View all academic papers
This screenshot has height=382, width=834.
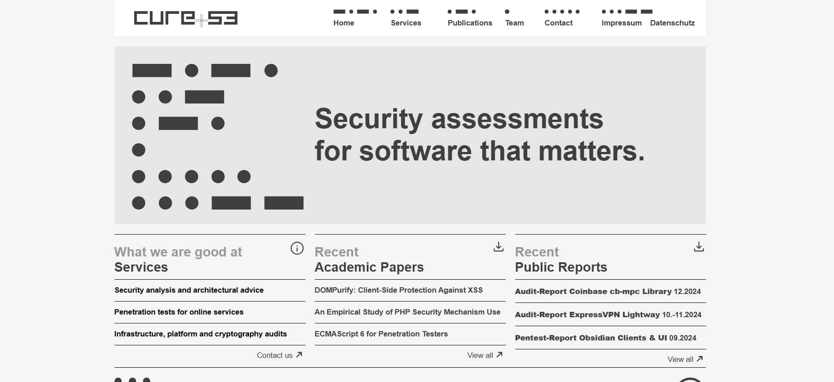(x=480, y=355)
